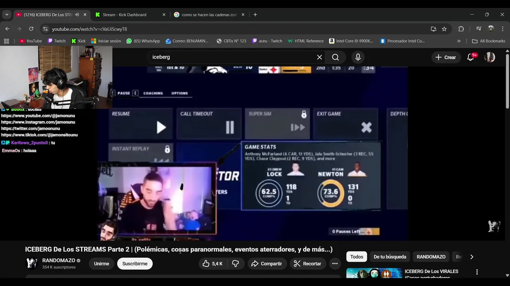
Task: Open YouTube notifications bell
Action: [471, 58]
